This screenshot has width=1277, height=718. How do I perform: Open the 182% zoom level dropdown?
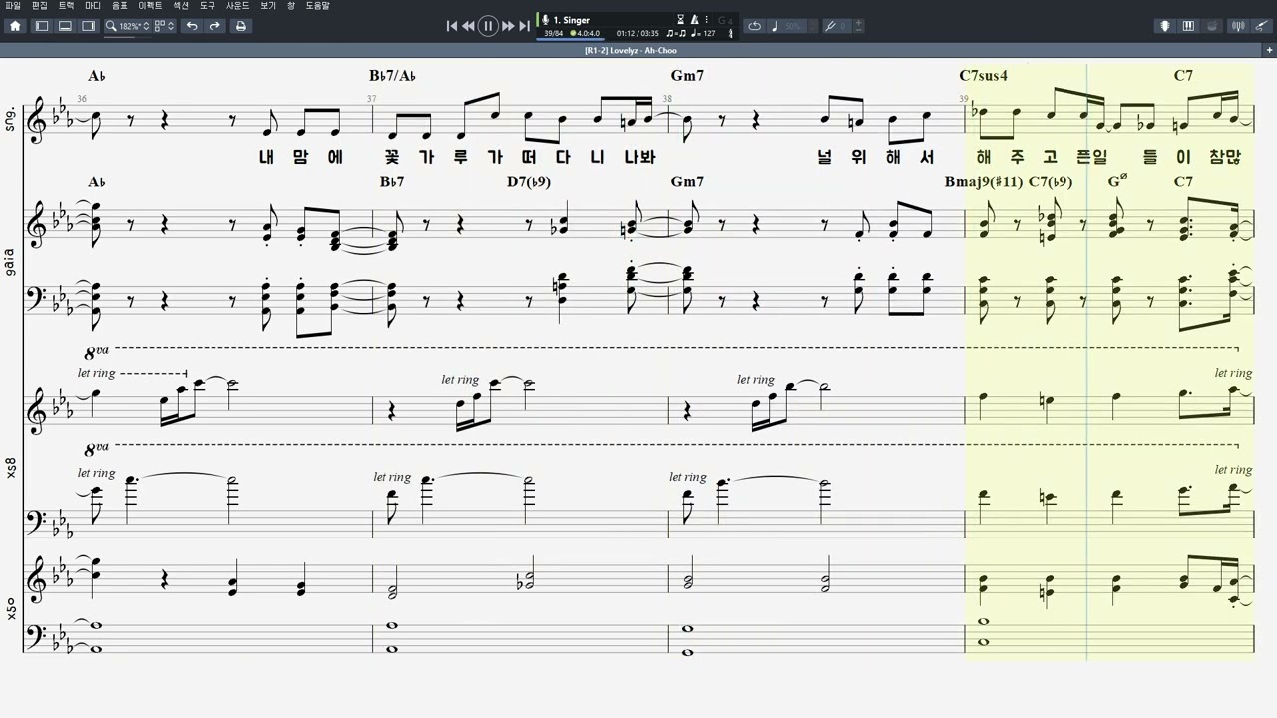128,26
